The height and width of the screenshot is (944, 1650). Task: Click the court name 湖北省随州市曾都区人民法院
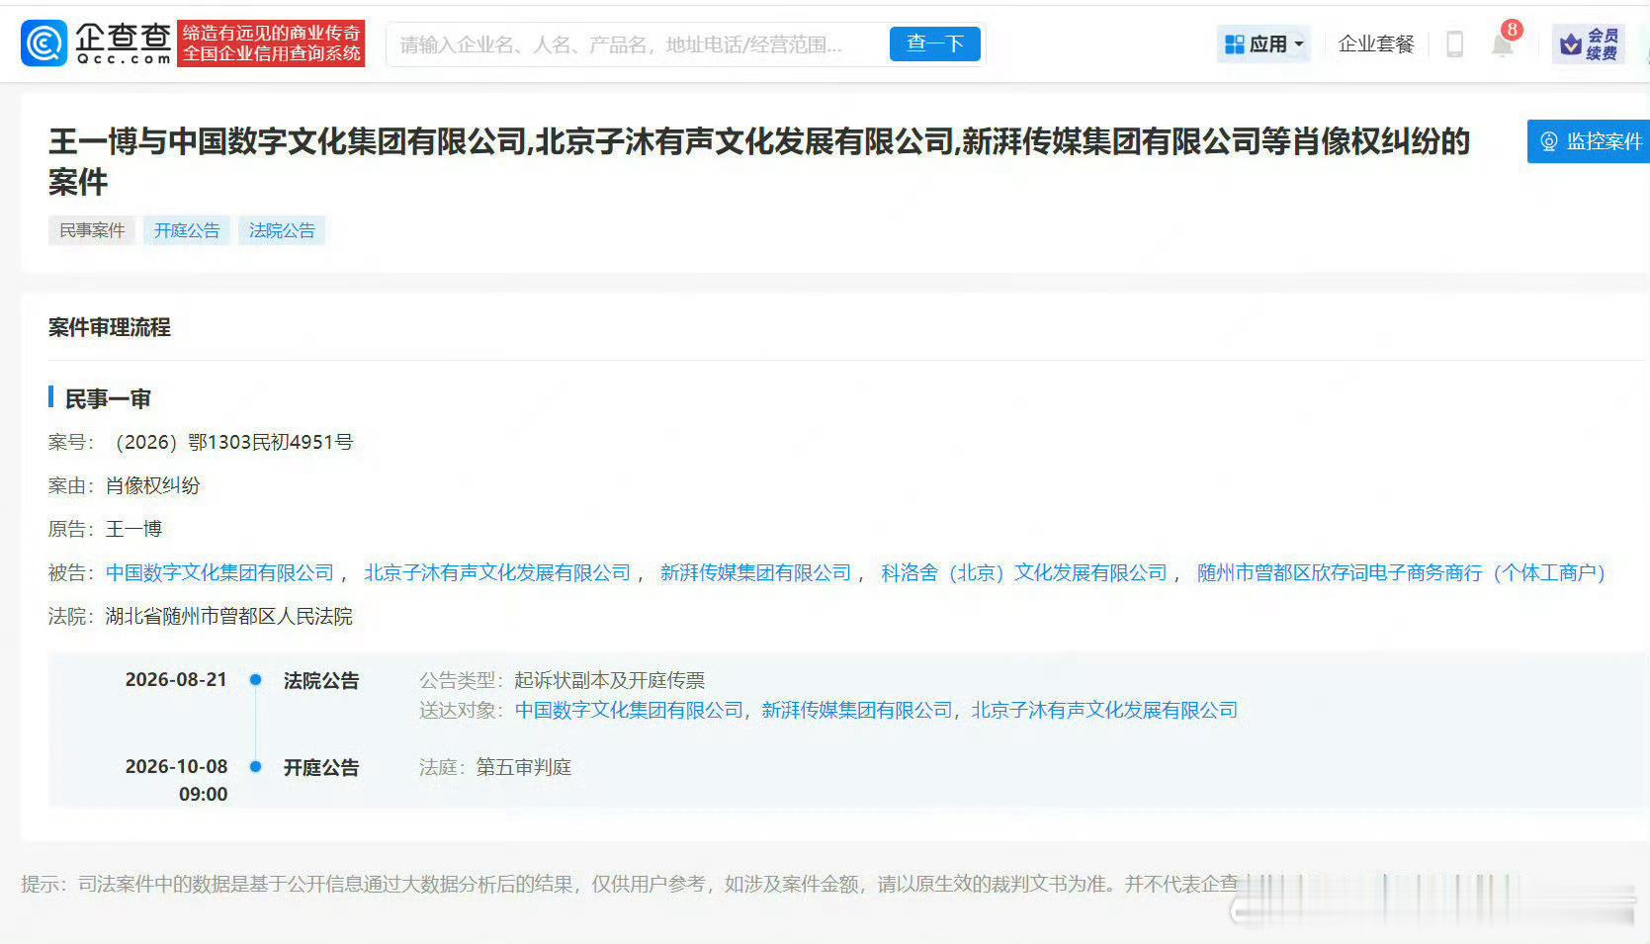(x=229, y=616)
